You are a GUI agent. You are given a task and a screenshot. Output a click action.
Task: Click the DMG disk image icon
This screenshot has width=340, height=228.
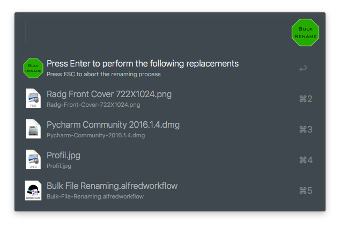pos(33,129)
